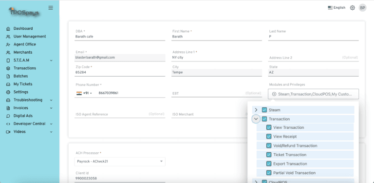Uncheck the Steam module checkbox
The image size is (374, 183).
pos(264,110)
